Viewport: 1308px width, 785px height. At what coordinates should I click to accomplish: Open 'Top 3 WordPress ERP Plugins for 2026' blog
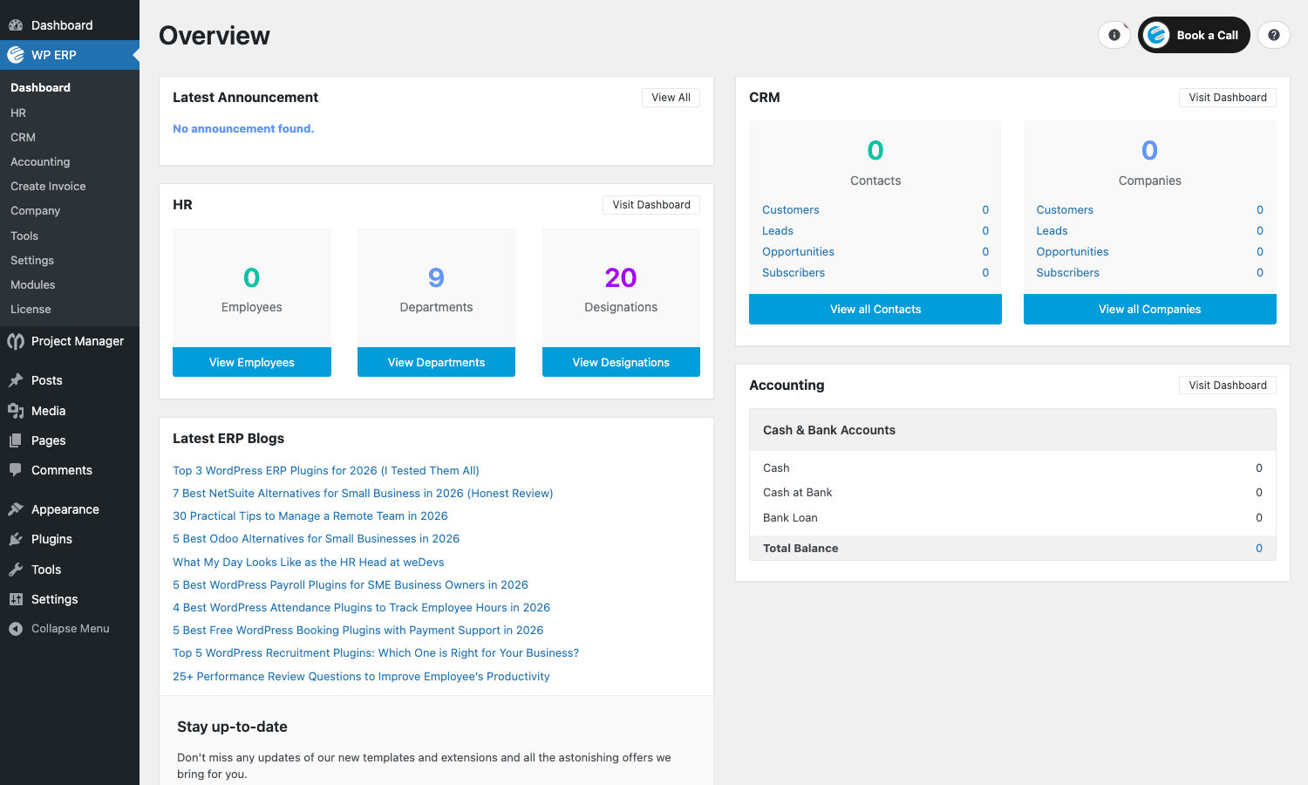[x=326, y=470]
